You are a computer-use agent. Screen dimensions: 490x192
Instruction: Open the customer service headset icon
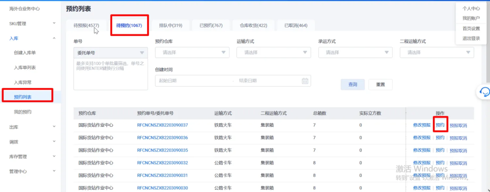485,92
